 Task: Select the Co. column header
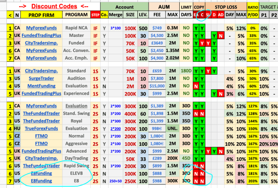tap(104, 15)
